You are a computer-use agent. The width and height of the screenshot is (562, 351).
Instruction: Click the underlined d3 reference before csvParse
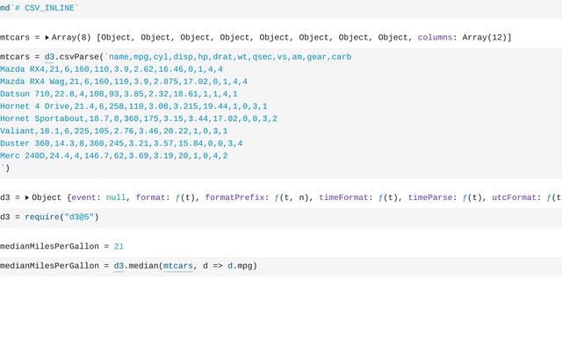pos(50,56)
